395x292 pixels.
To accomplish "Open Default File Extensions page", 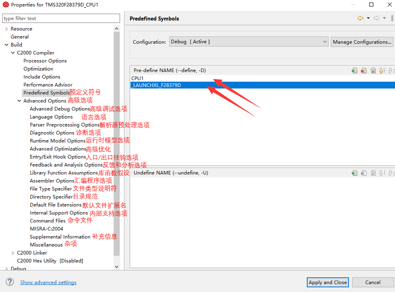I will [56, 205].
